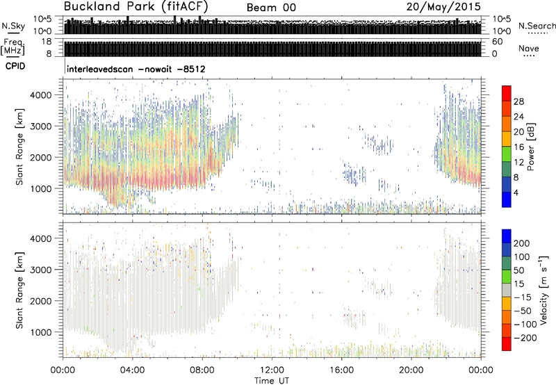
Task: Click the '60' Nave axis value
Action: [x=497, y=42]
